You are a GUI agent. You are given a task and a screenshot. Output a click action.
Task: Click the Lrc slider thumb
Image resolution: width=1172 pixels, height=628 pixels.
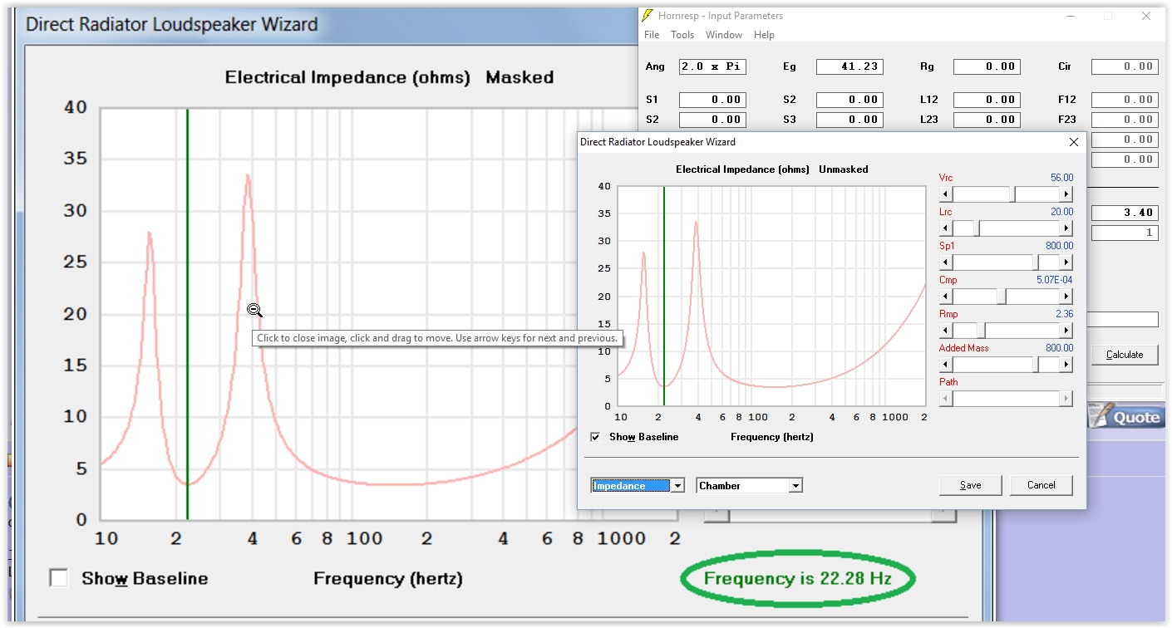(977, 228)
